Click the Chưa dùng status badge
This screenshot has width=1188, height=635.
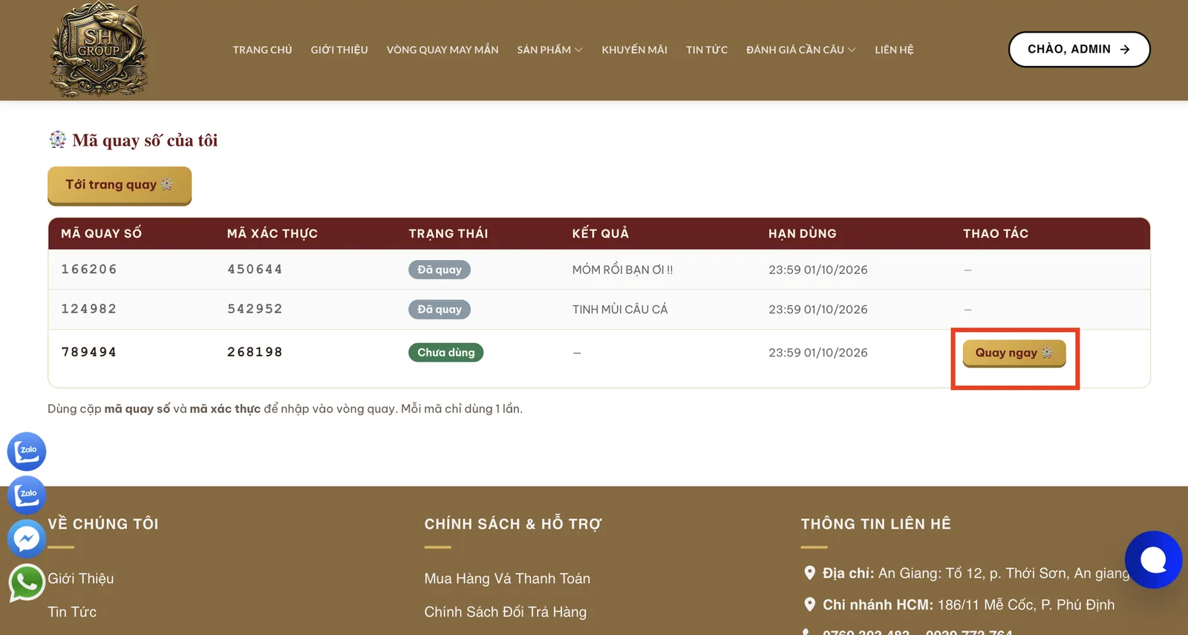446,352
